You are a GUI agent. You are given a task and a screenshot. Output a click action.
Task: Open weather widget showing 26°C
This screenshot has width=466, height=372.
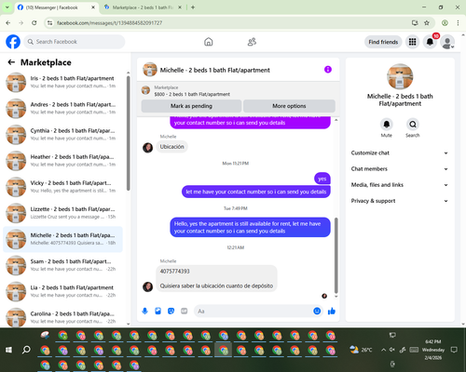tap(361, 350)
